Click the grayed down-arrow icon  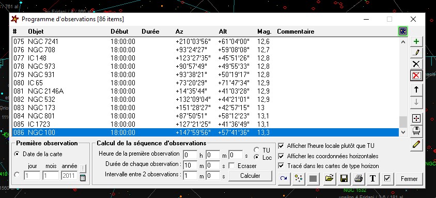(416, 102)
